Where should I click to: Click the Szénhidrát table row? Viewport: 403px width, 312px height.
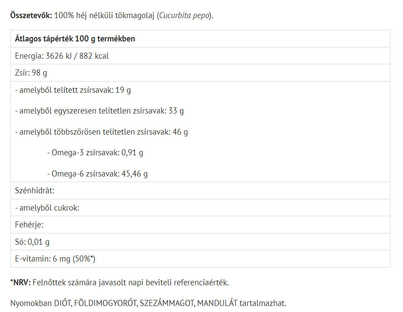(x=35, y=191)
